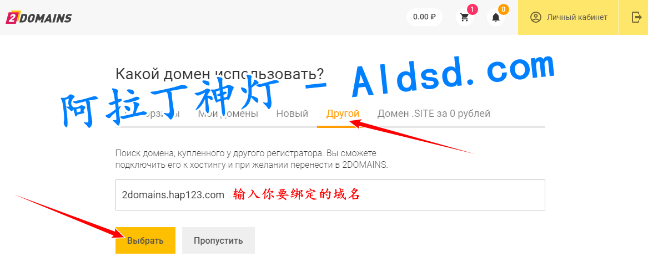Viewport: 648px width, 257px height.
Task: Open the notifications bell icon
Action: click(496, 17)
